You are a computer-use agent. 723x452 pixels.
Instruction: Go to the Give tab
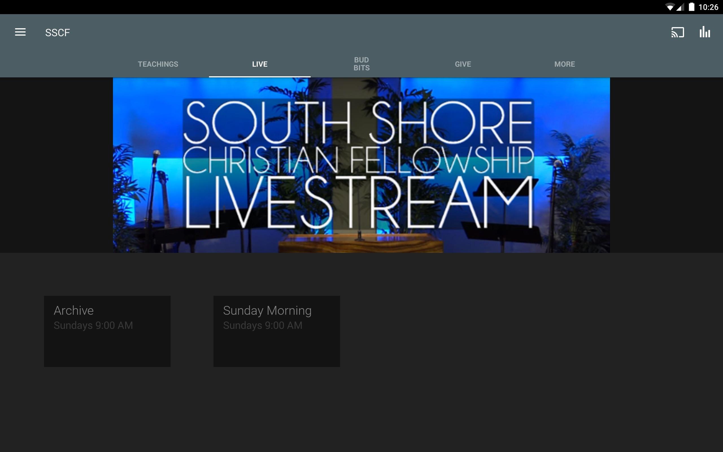click(x=463, y=64)
